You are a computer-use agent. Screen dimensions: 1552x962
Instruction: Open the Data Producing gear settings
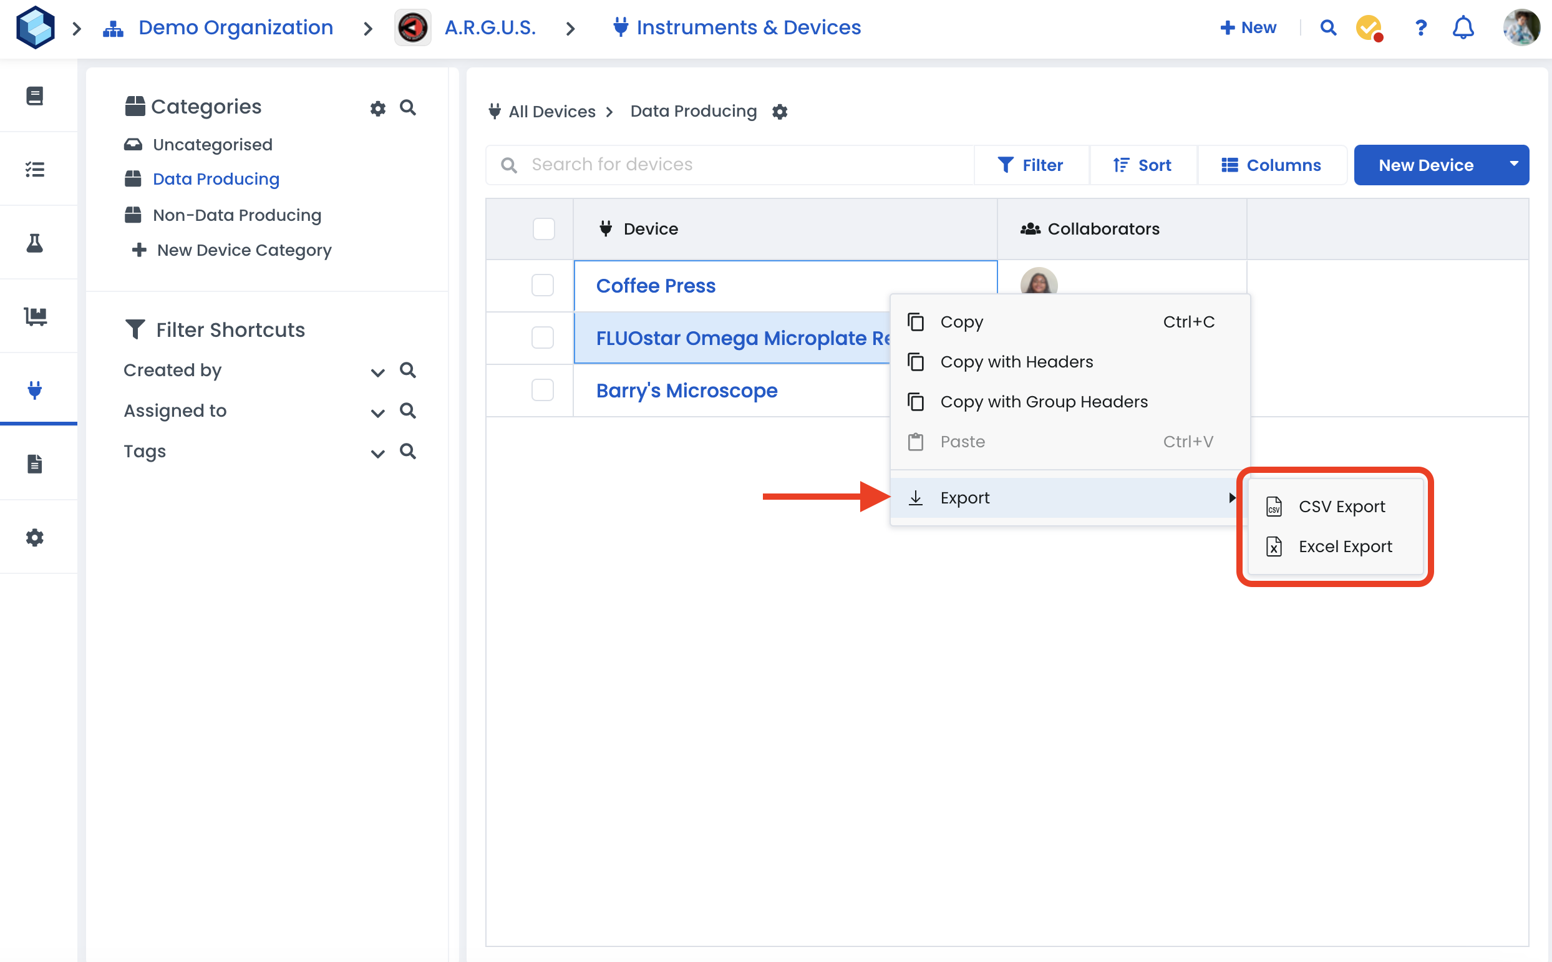coord(780,112)
